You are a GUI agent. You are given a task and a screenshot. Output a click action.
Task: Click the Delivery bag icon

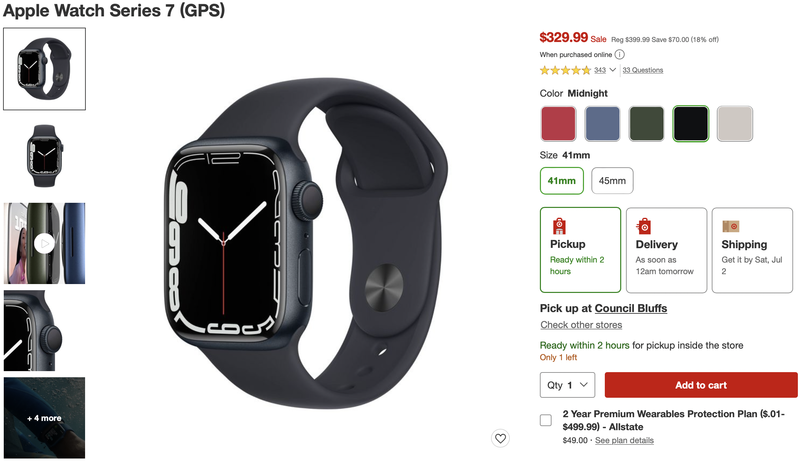click(x=643, y=226)
